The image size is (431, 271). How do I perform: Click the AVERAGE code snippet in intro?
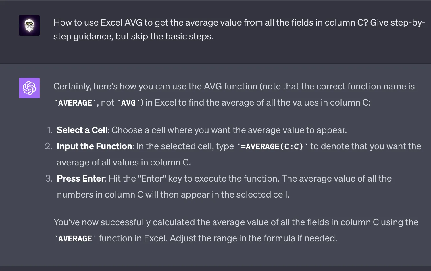pos(75,103)
